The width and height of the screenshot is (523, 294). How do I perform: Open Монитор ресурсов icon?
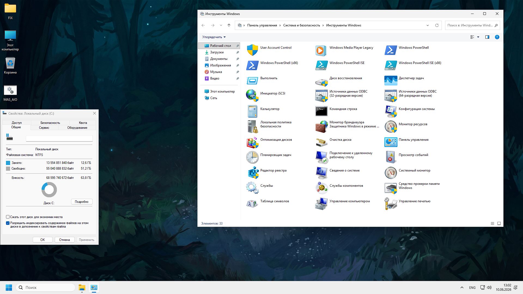pos(391,127)
